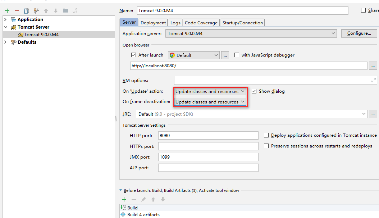
Task: Enable with JavaScript debugger checkbox
Action: (x=237, y=55)
